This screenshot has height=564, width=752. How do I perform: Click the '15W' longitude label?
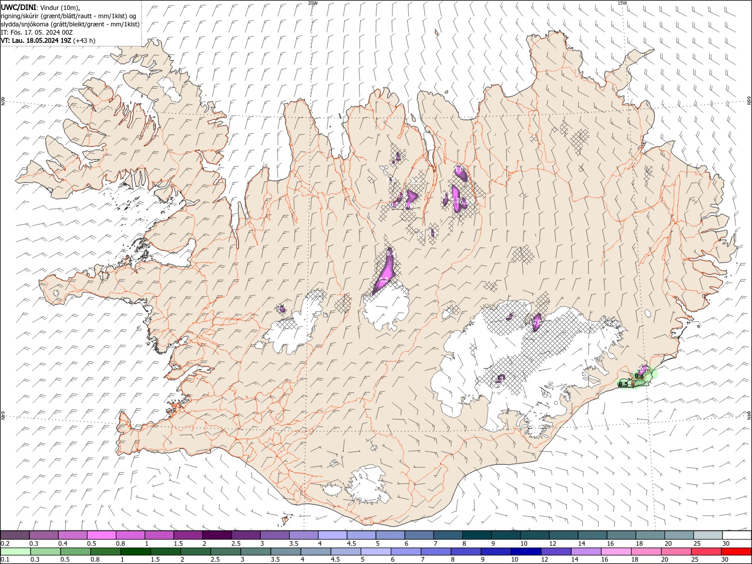click(622, 3)
